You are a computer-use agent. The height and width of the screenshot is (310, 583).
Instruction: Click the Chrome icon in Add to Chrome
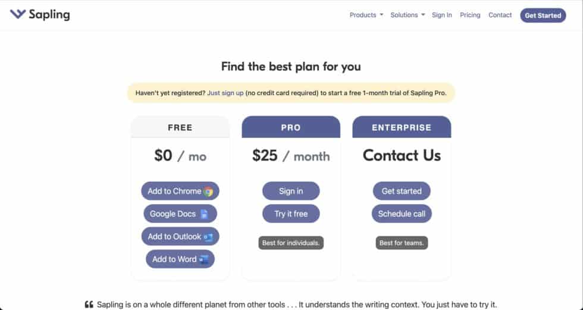(208, 192)
